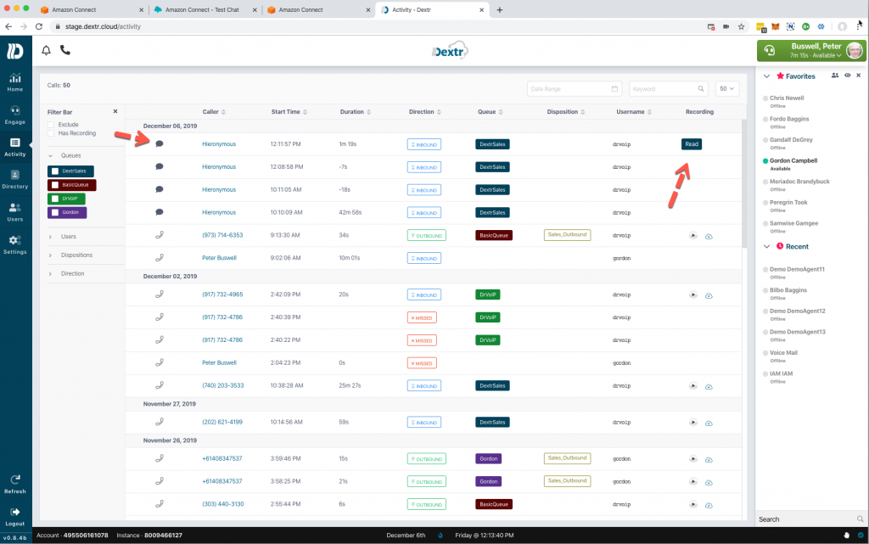This screenshot has height=544, width=869.
Task: Play the recording for (917) 732-4965
Action: 692,294
